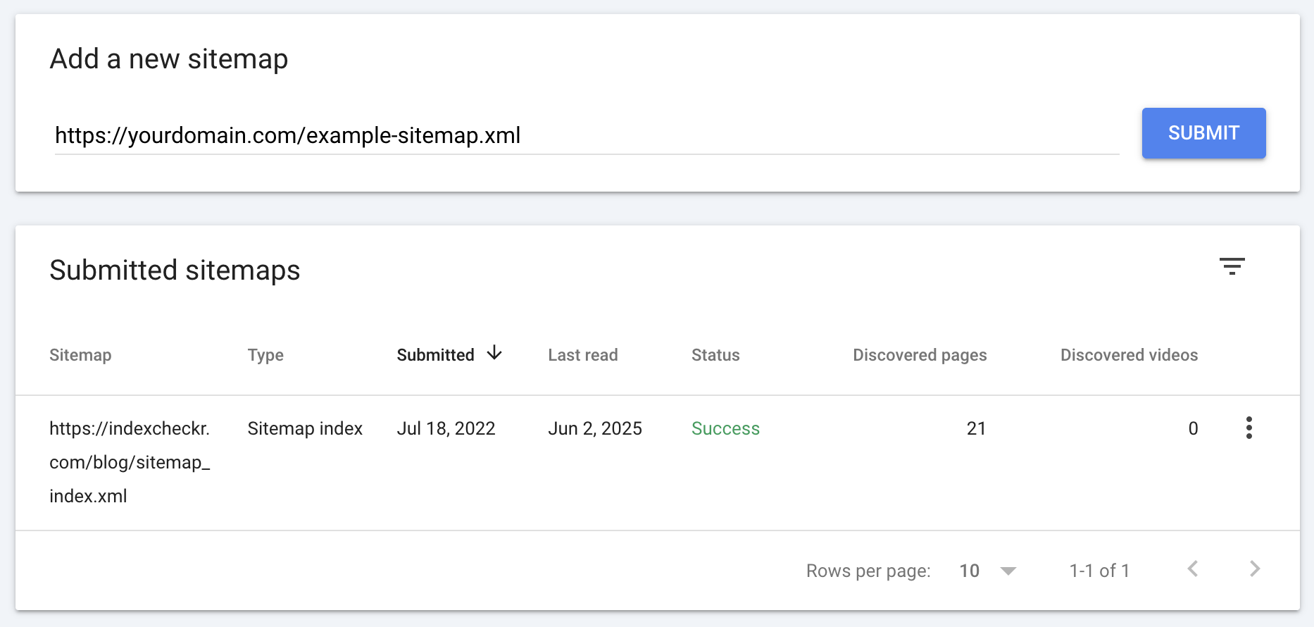The image size is (1314, 627).
Task: Open the filter icon for submitted sitemaps
Action: coord(1232,266)
